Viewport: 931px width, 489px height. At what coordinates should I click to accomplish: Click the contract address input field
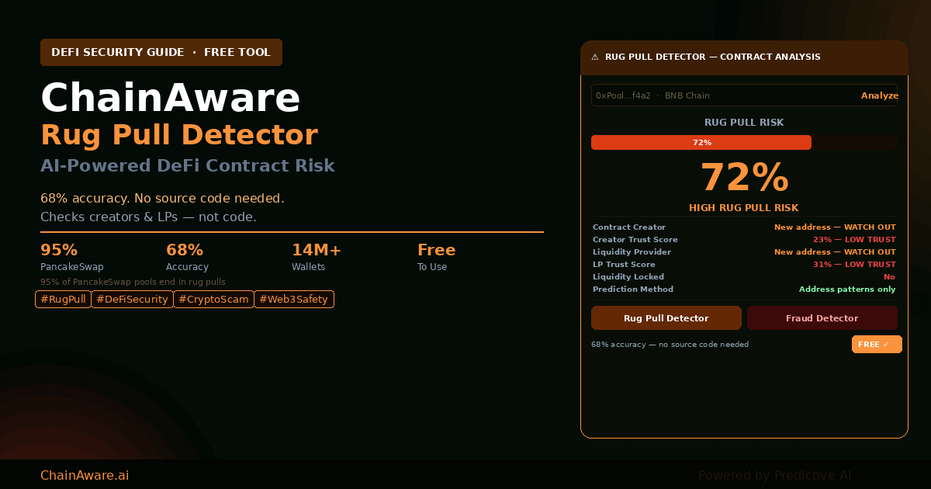click(722, 95)
